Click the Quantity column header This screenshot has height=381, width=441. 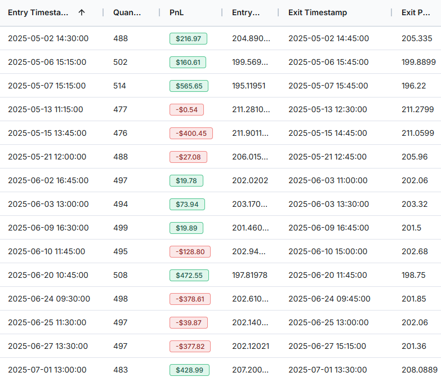click(x=127, y=12)
